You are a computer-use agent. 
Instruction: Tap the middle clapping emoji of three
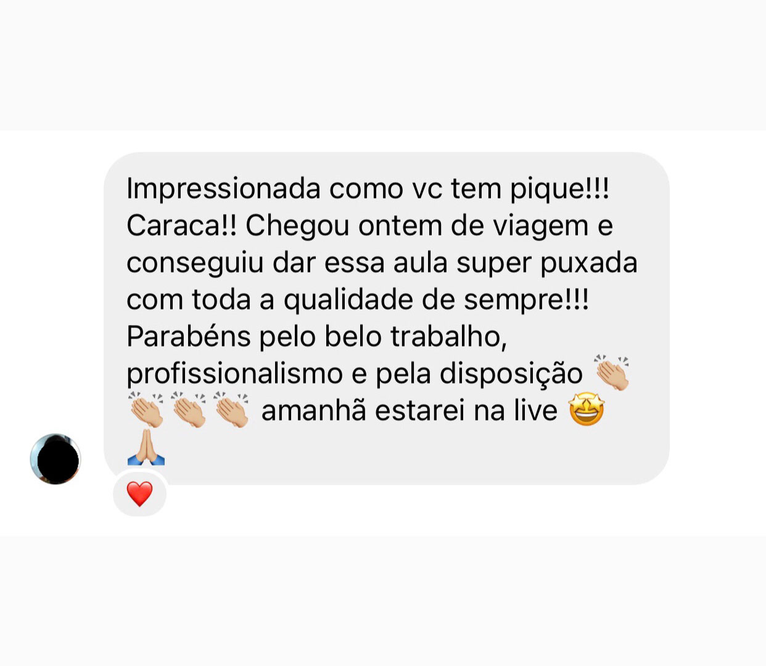(189, 409)
